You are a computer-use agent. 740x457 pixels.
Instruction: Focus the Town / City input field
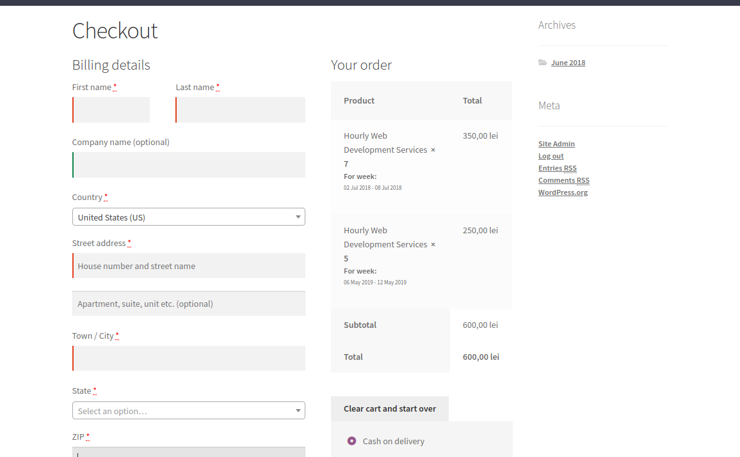coord(189,359)
